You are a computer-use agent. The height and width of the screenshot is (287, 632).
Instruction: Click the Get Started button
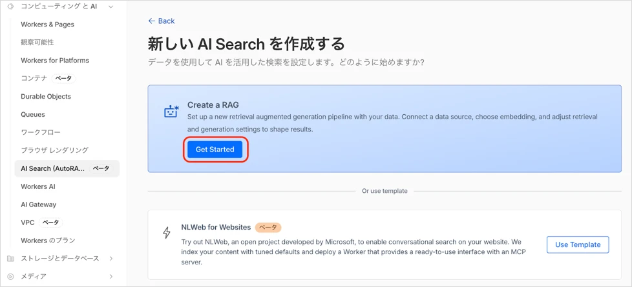(215, 150)
